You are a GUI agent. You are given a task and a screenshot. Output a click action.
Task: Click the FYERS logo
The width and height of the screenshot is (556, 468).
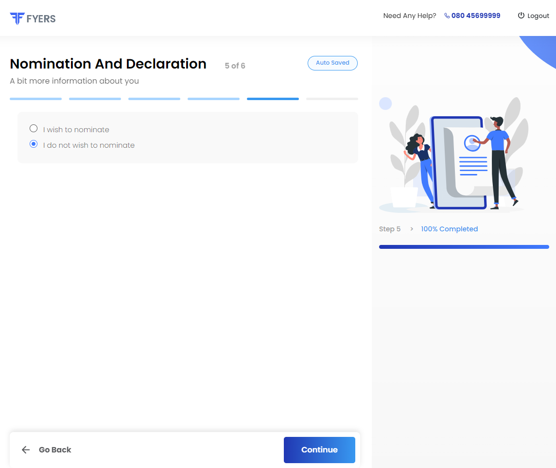(x=33, y=18)
